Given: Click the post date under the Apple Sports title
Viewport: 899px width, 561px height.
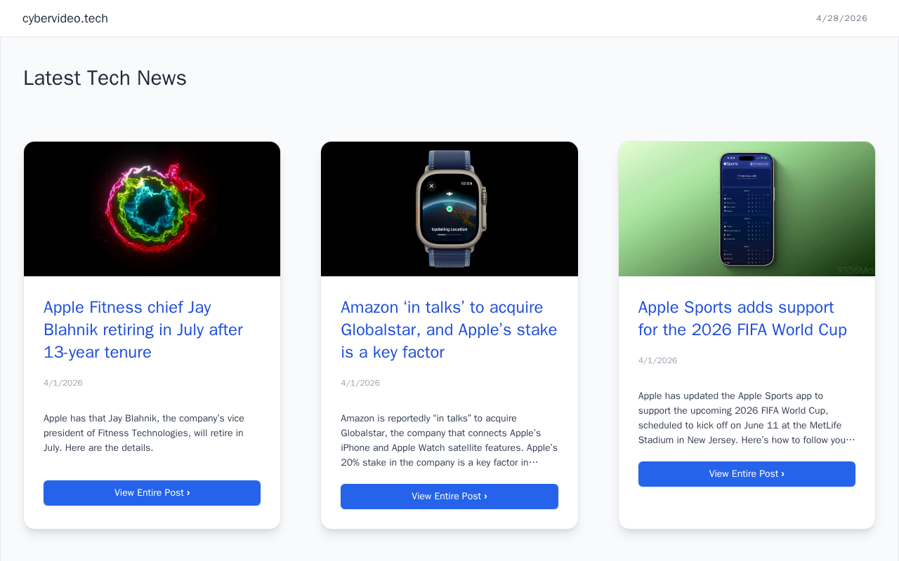Looking at the screenshot, I should [657, 360].
